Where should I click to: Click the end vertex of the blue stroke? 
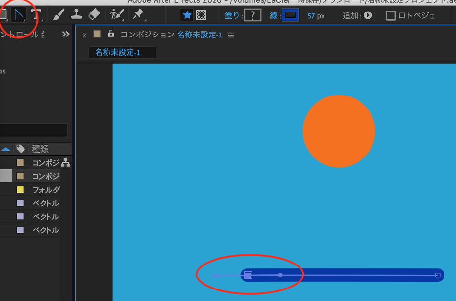coord(438,275)
